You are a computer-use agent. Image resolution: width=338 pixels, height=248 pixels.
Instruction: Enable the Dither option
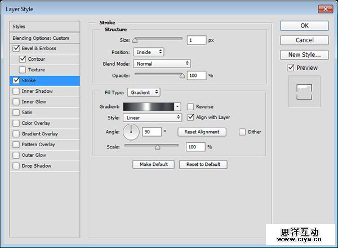click(242, 132)
